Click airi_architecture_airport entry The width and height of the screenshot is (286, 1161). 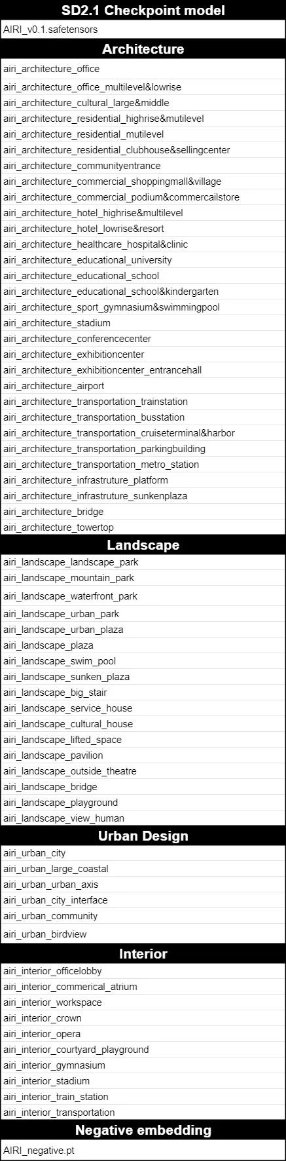click(x=143, y=386)
